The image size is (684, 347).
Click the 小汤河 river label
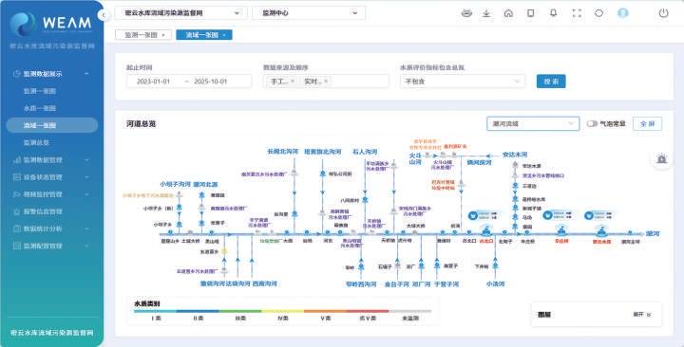coord(495,283)
